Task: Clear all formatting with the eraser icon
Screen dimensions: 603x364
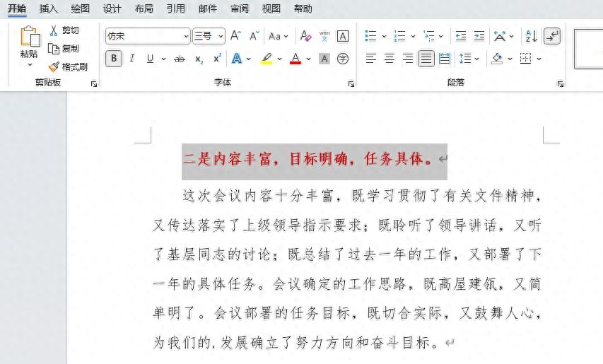Action: click(305, 36)
